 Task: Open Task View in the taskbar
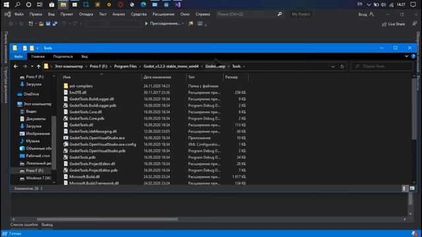tap(40, 5)
